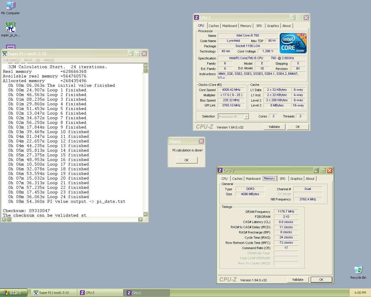Expand the Processor #1 selection dropdown
371x297 pixels.
click(246, 117)
